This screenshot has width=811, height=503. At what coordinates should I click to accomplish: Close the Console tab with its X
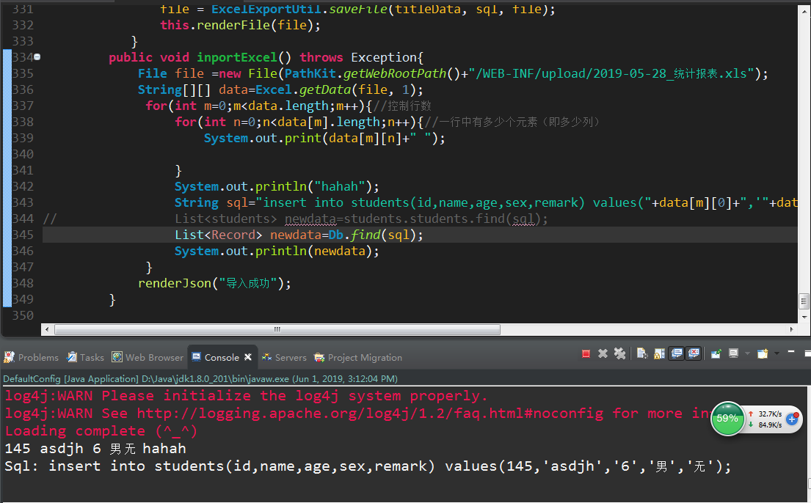(x=248, y=357)
